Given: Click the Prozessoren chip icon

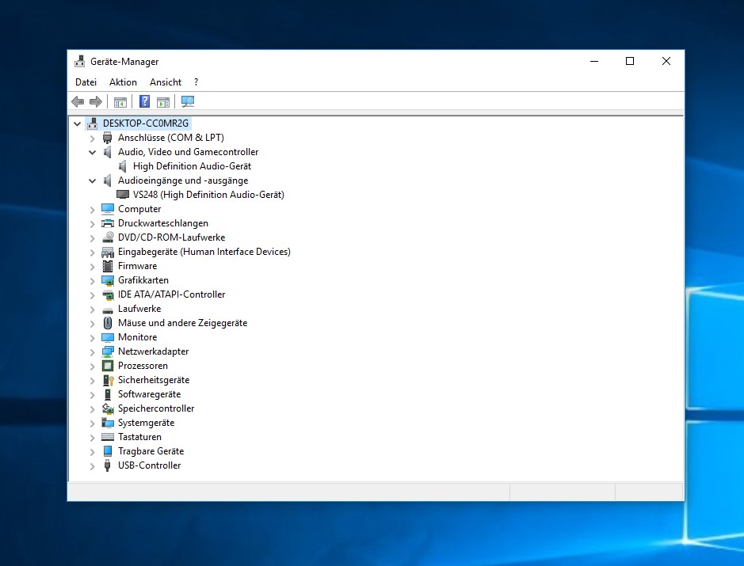Looking at the screenshot, I should tap(108, 366).
